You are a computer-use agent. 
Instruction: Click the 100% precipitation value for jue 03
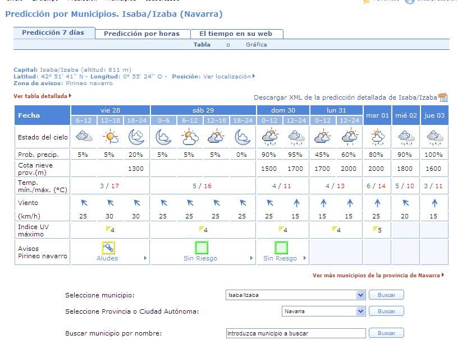[x=433, y=155]
